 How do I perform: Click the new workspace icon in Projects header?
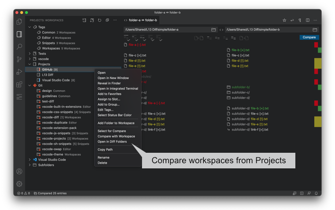point(84,20)
